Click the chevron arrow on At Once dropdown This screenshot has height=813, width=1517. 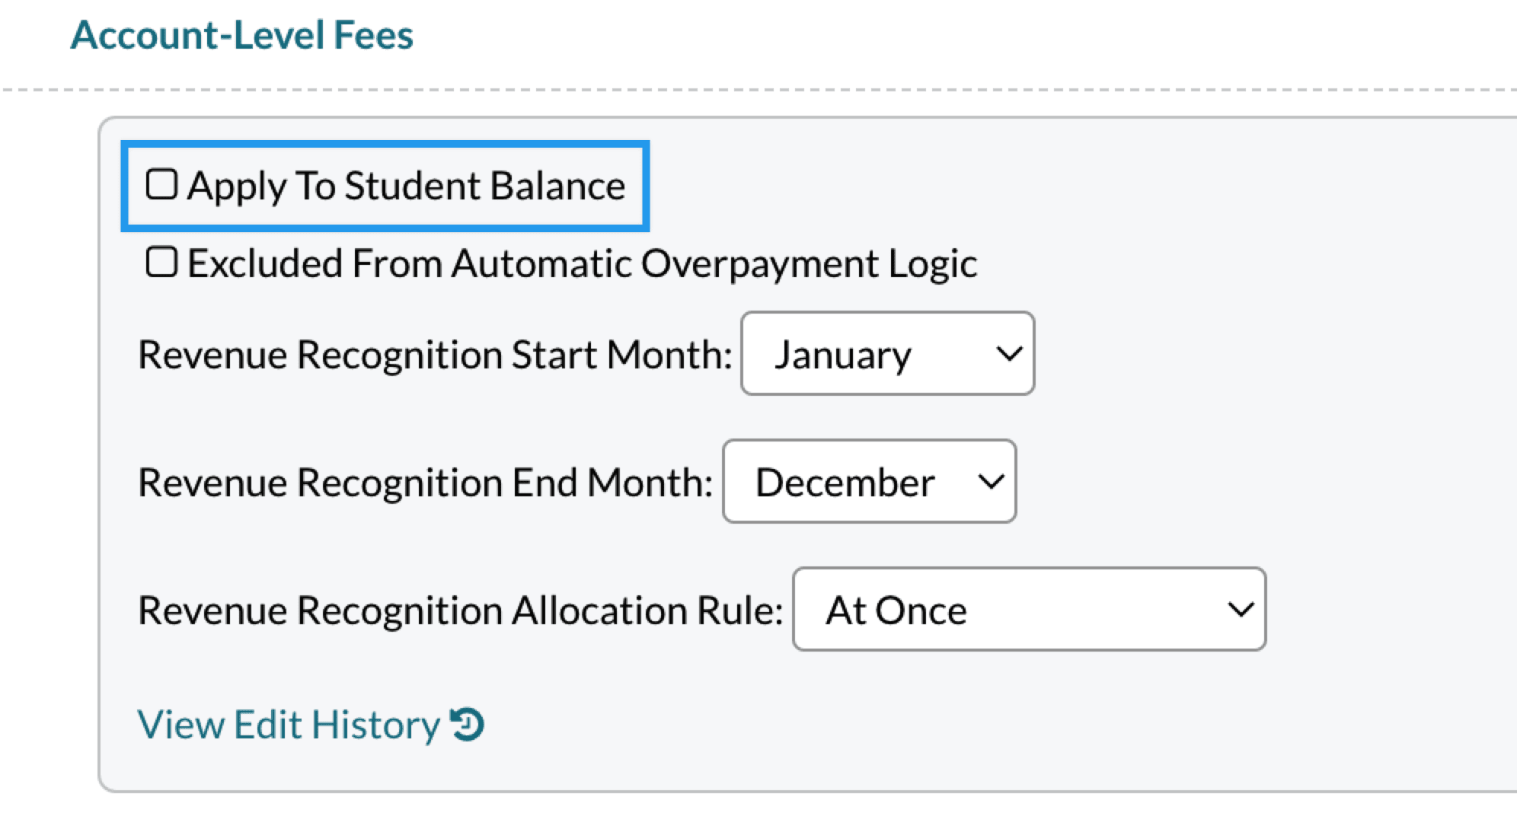point(1241,609)
